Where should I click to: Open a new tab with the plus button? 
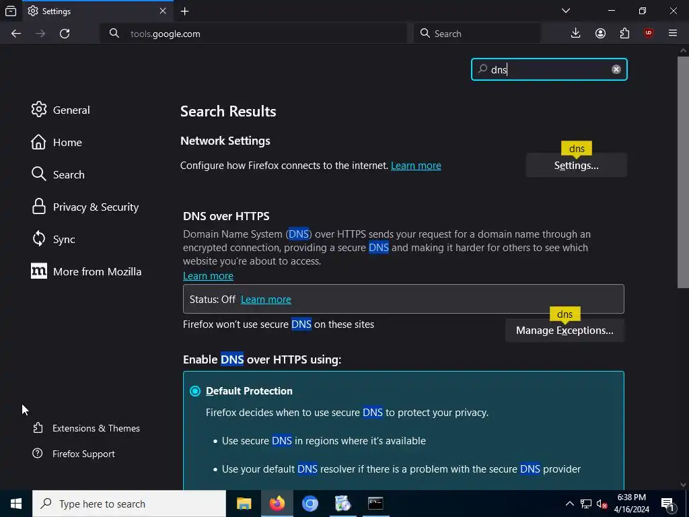tap(185, 11)
